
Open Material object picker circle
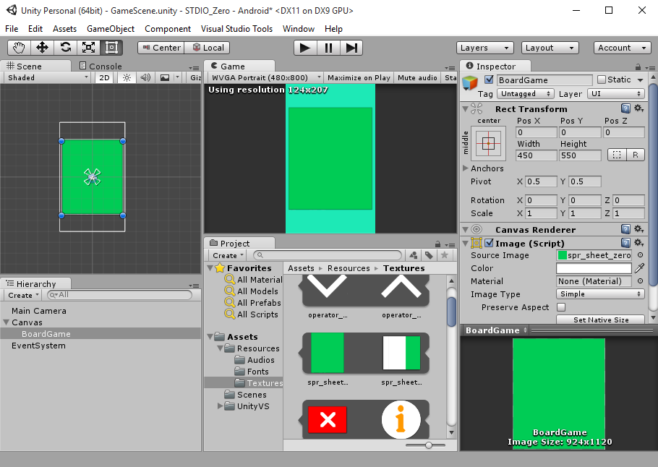[640, 281]
